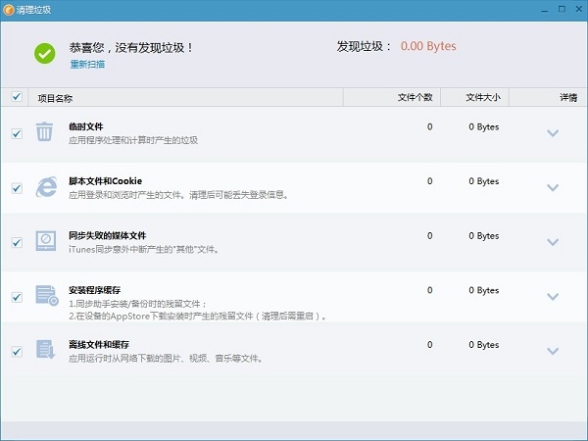Viewport: 588px width, 441px height.
Task: Click the trash bin icon for 临时文件
Action: (44, 131)
